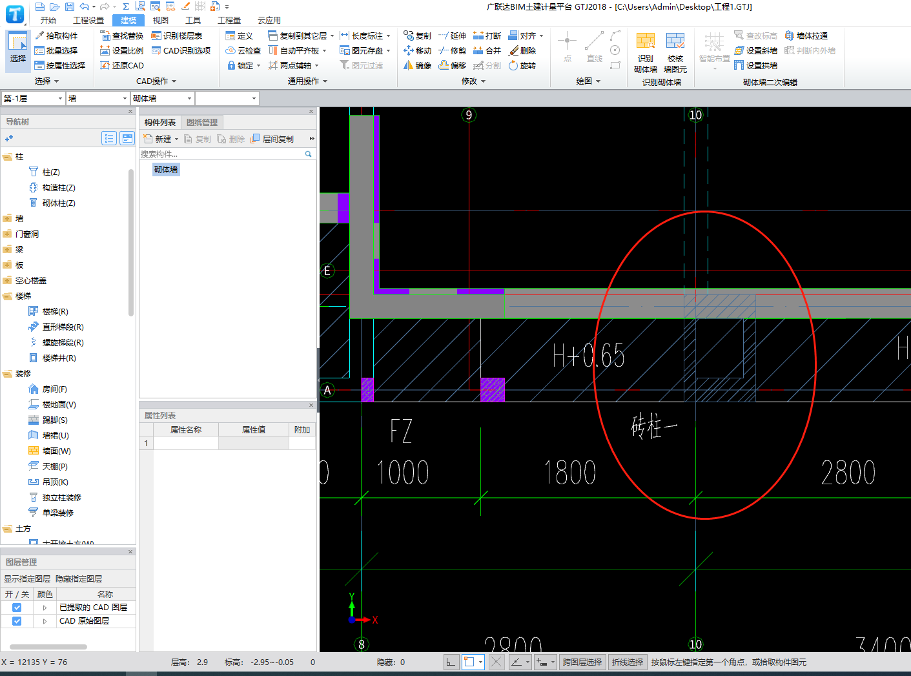
Task: Click the 批量选择 tool
Action: point(56,50)
